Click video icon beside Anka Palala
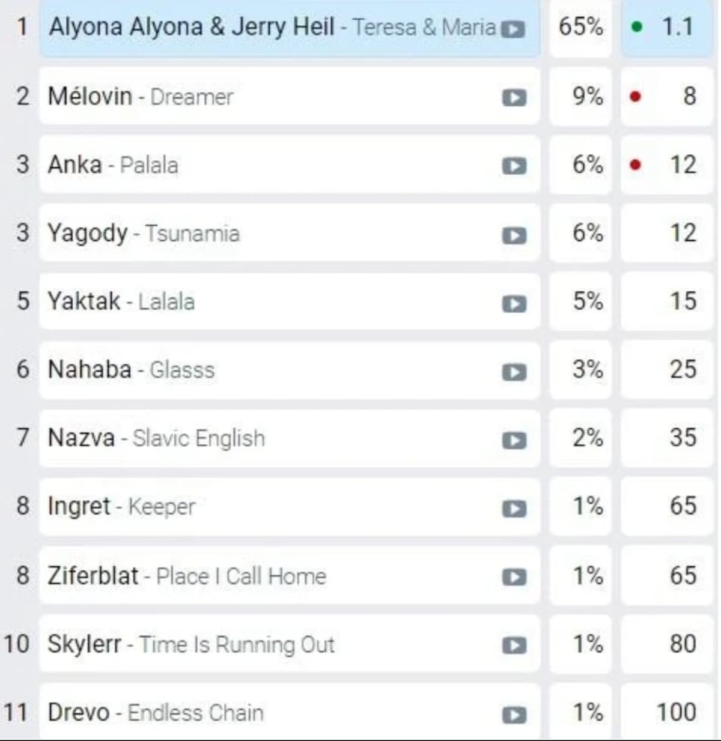The height and width of the screenshot is (741, 721). click(514, 166)
